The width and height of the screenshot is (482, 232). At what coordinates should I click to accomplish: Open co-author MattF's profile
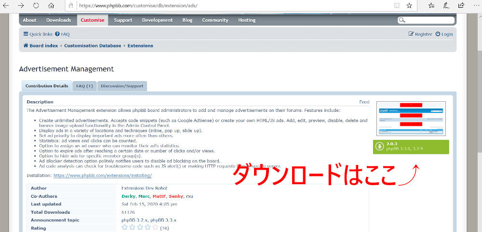click(x=159, y=196)
